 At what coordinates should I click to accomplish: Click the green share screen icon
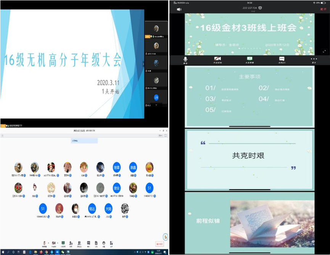click(x=63, y=243)
